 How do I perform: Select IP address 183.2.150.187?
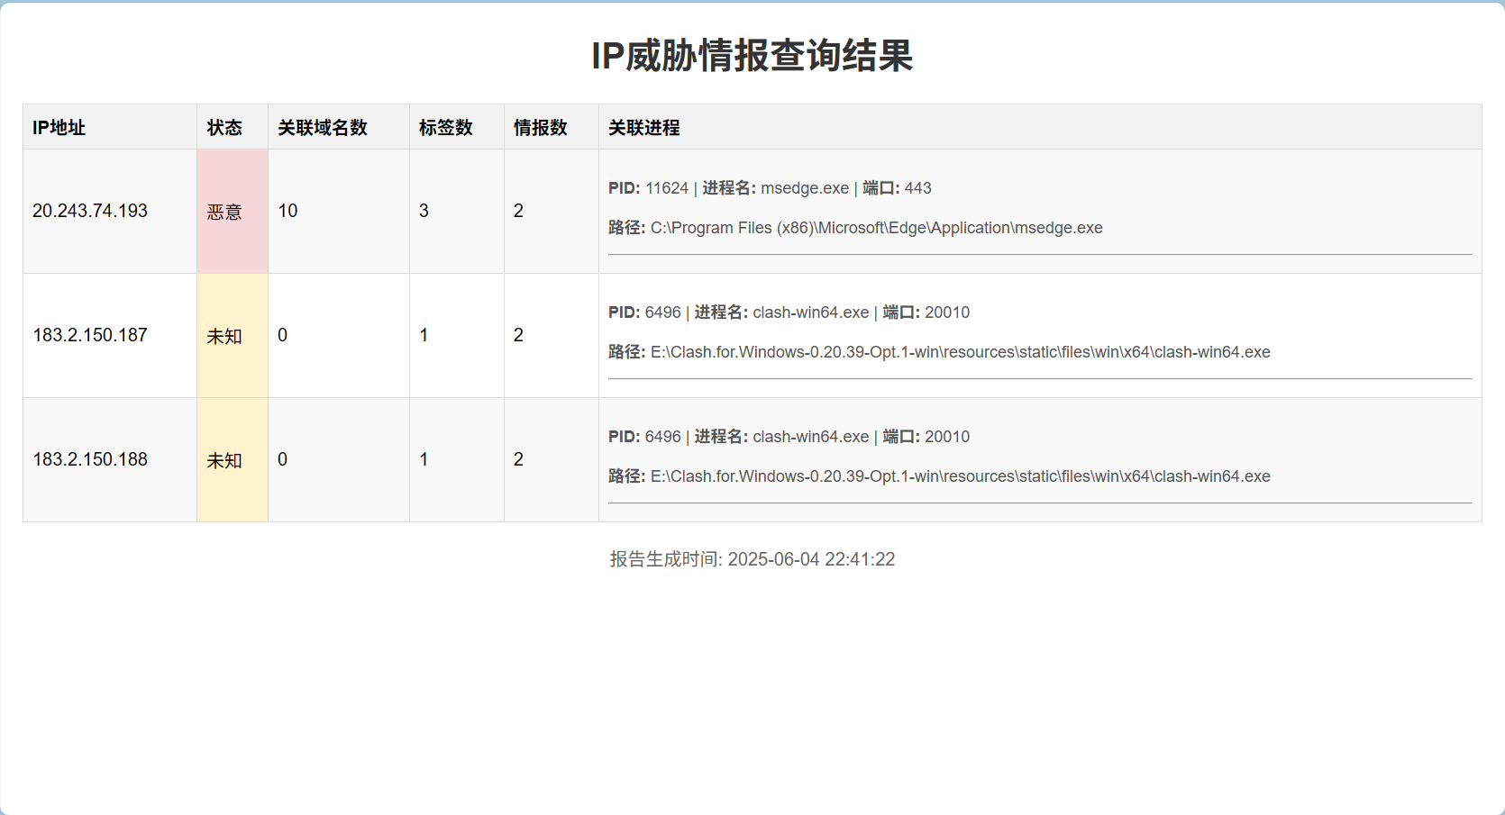[90, 335]
